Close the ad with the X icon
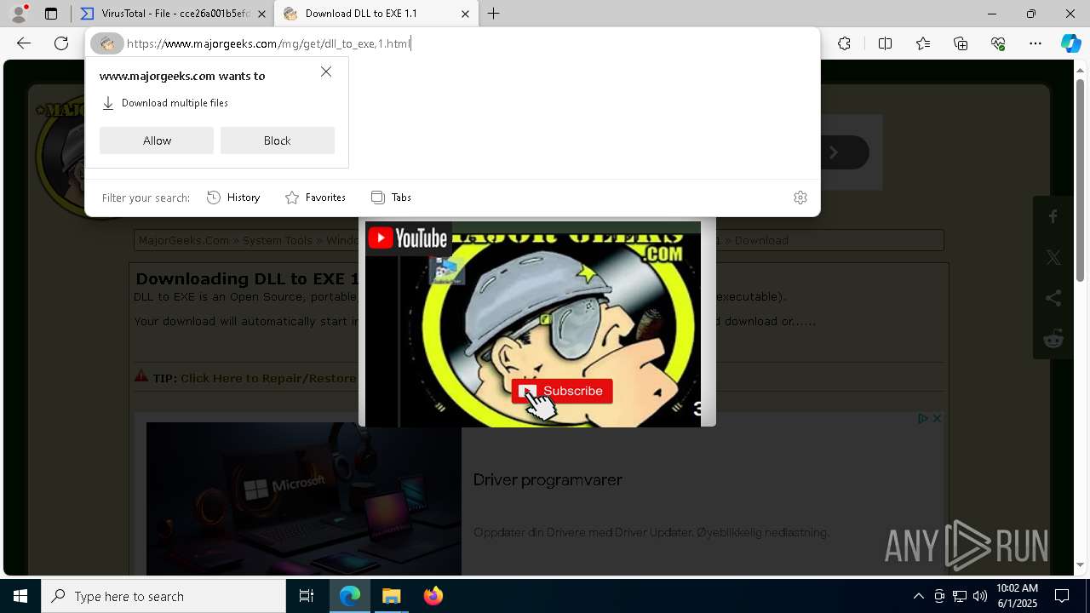Image resolution: width=1090 pixels, height=613 pixels. pos(937,418)
